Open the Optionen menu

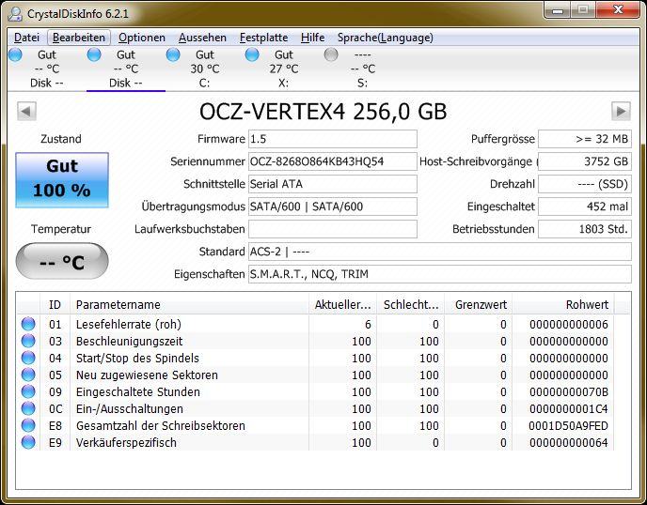[142, 38]
